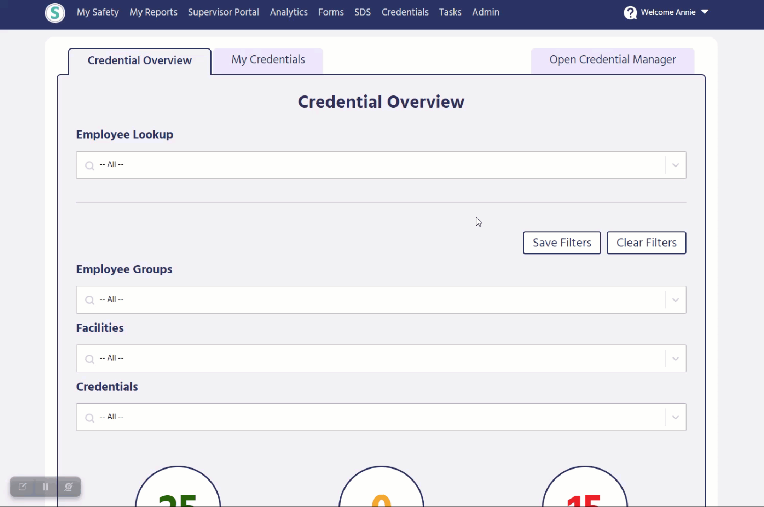
Task: Toggle the webcam-off icon in recording toolbar
Action: click(x=69, y=487)
